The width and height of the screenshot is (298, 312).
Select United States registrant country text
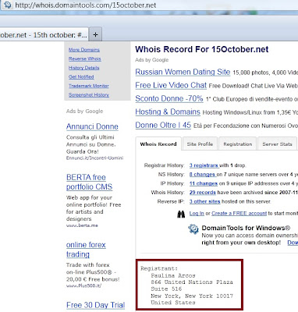173,303
